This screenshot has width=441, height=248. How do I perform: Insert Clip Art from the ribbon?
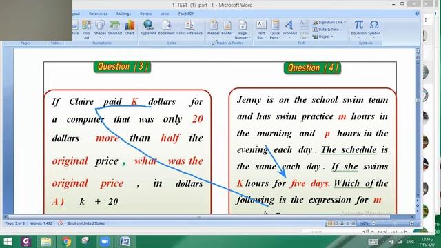86,29
